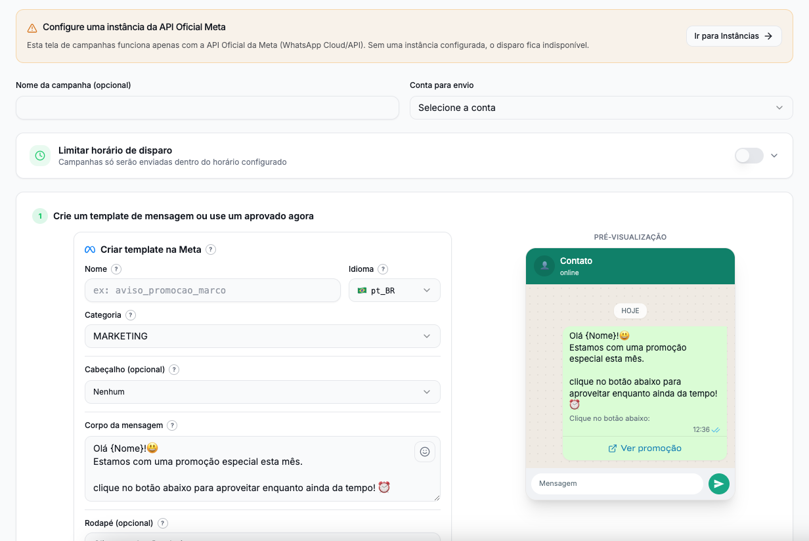This screenshot has width=809, height=541.
Task: Open the 'Nenhum' header dropdown
Action: (263, 392)
